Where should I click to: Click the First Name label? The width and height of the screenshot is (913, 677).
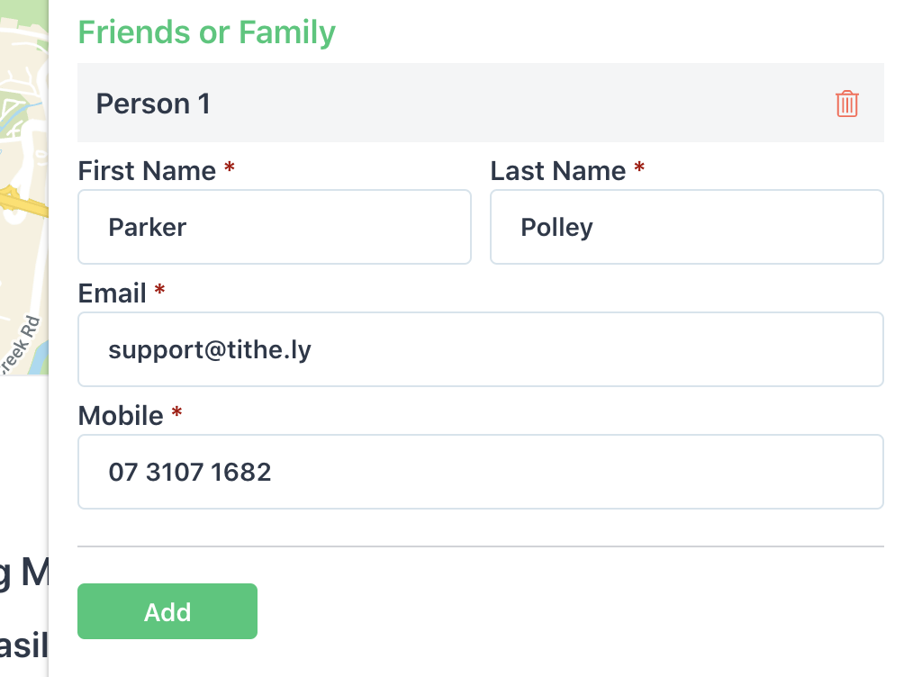coord(147,171)
